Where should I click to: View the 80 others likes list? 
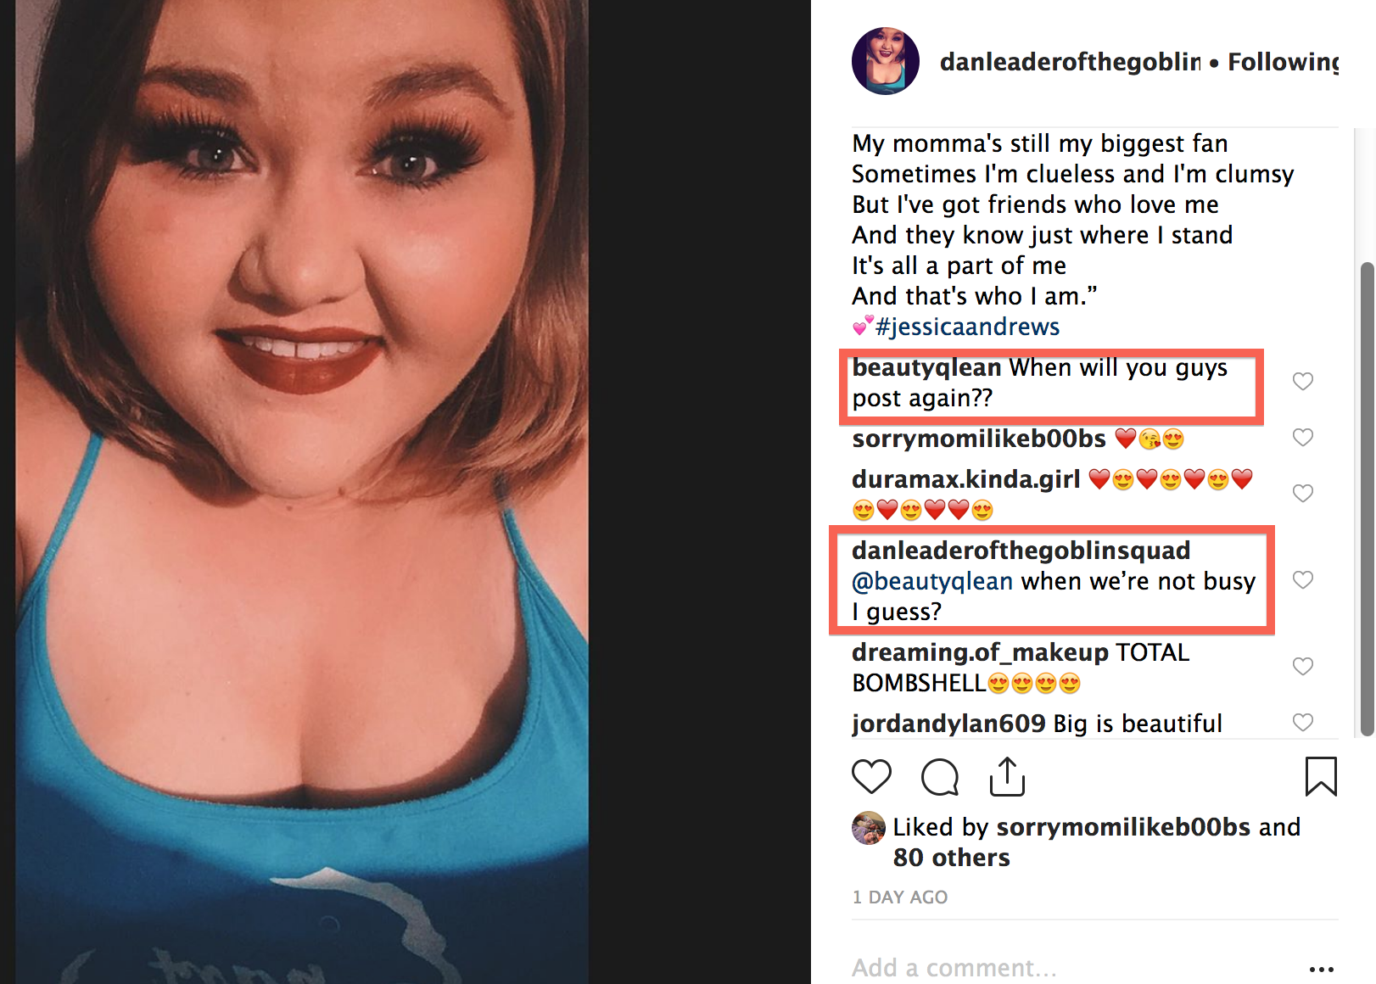(952, 858)
